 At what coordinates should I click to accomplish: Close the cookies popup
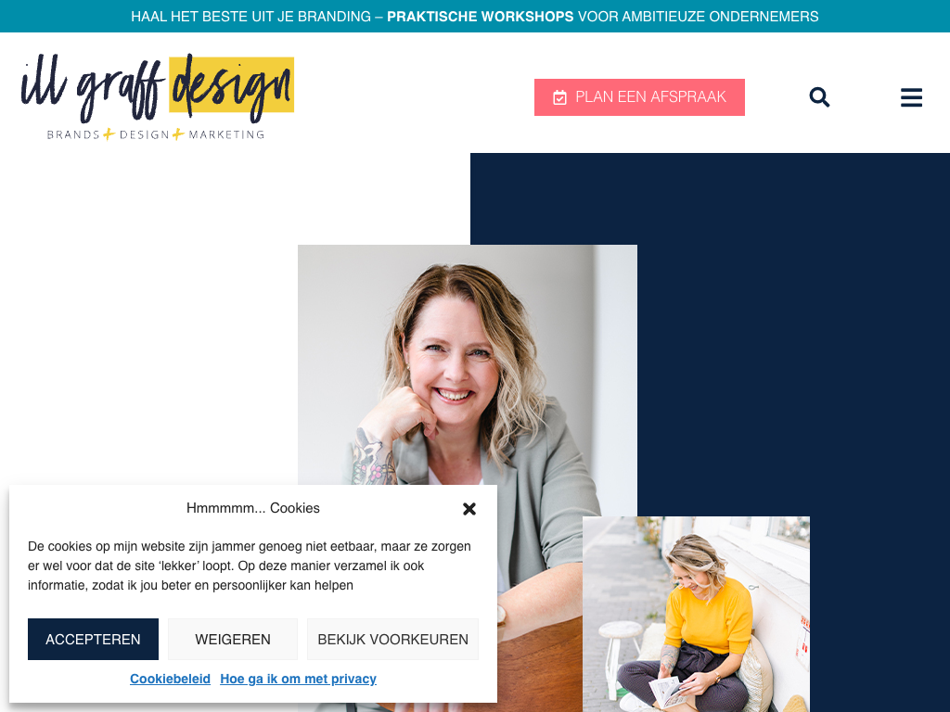(469, 509)
